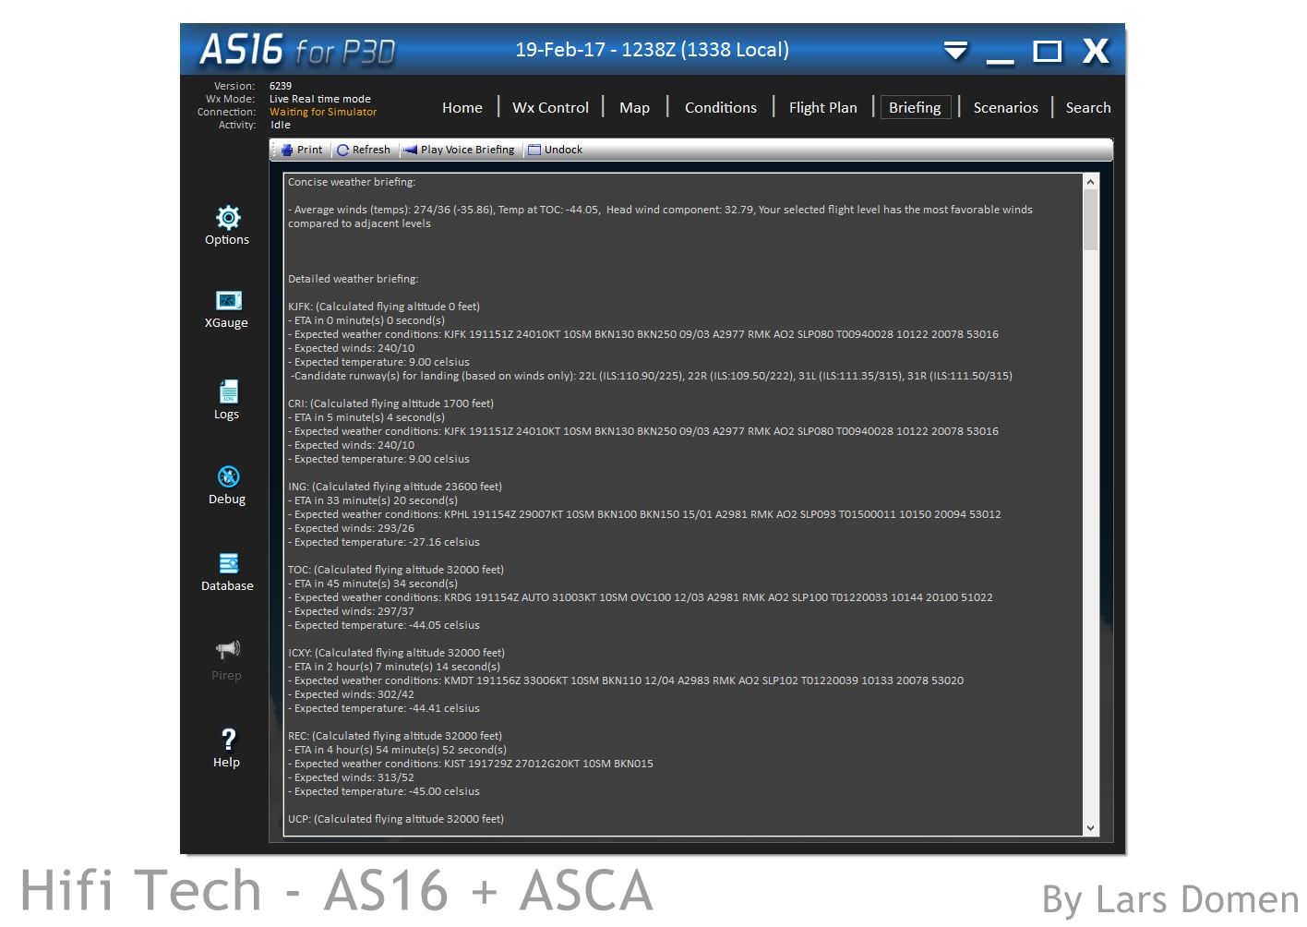Click the Pirep megaphone icon
The image size is (1307, 927).
[228, 649]
